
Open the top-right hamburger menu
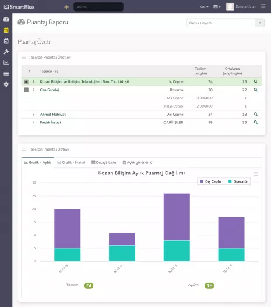(263, 6)
